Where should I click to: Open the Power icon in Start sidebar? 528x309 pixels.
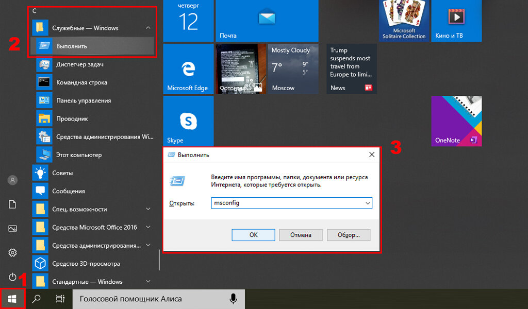coord(12,277)
